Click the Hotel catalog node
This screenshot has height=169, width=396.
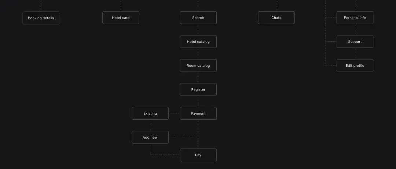[198, 42]
